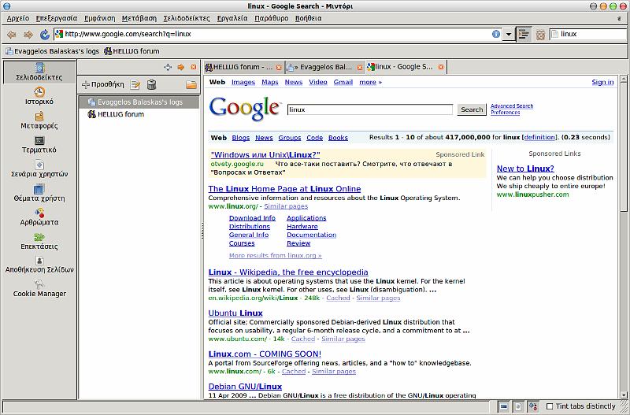Open the Σελιδοδείκτες menu in the menu bar
Image resolution: width=630 pixels, height=415 pixels.
point(187,18)
